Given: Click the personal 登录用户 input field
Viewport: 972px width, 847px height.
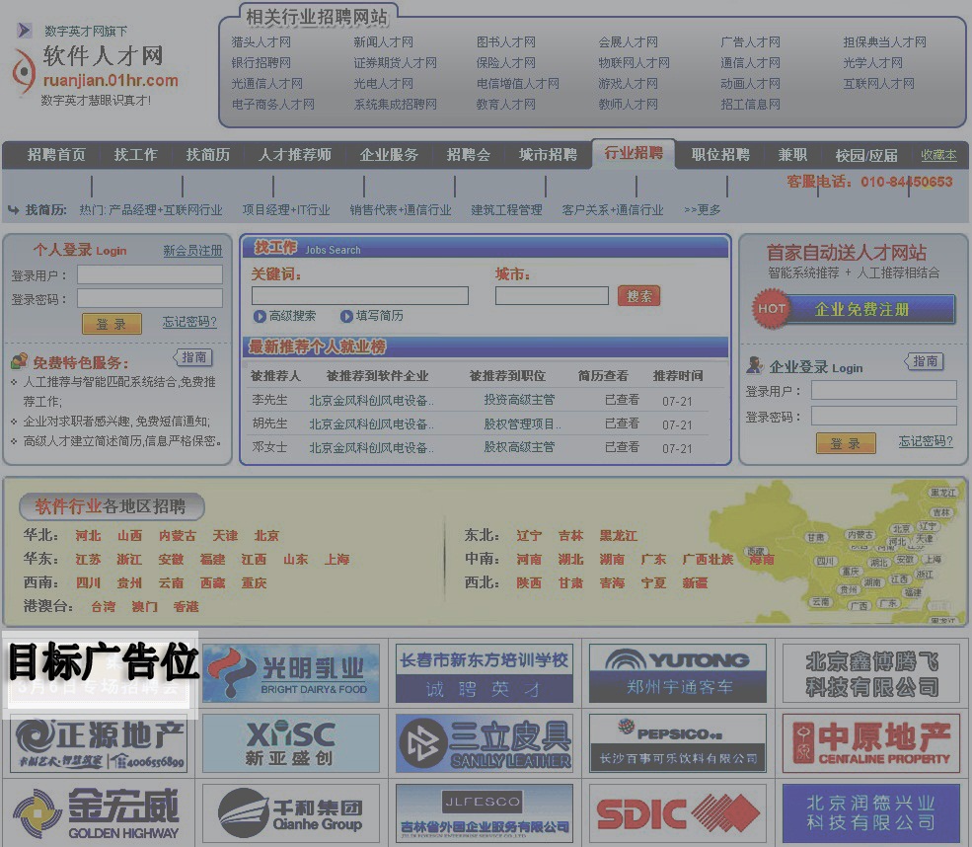Looking at the screenshot, I should (150, 274).
